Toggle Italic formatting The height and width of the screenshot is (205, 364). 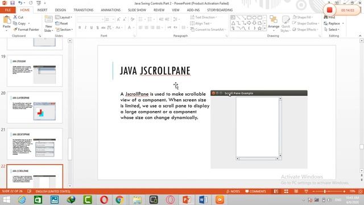click(x=85, y=27)
